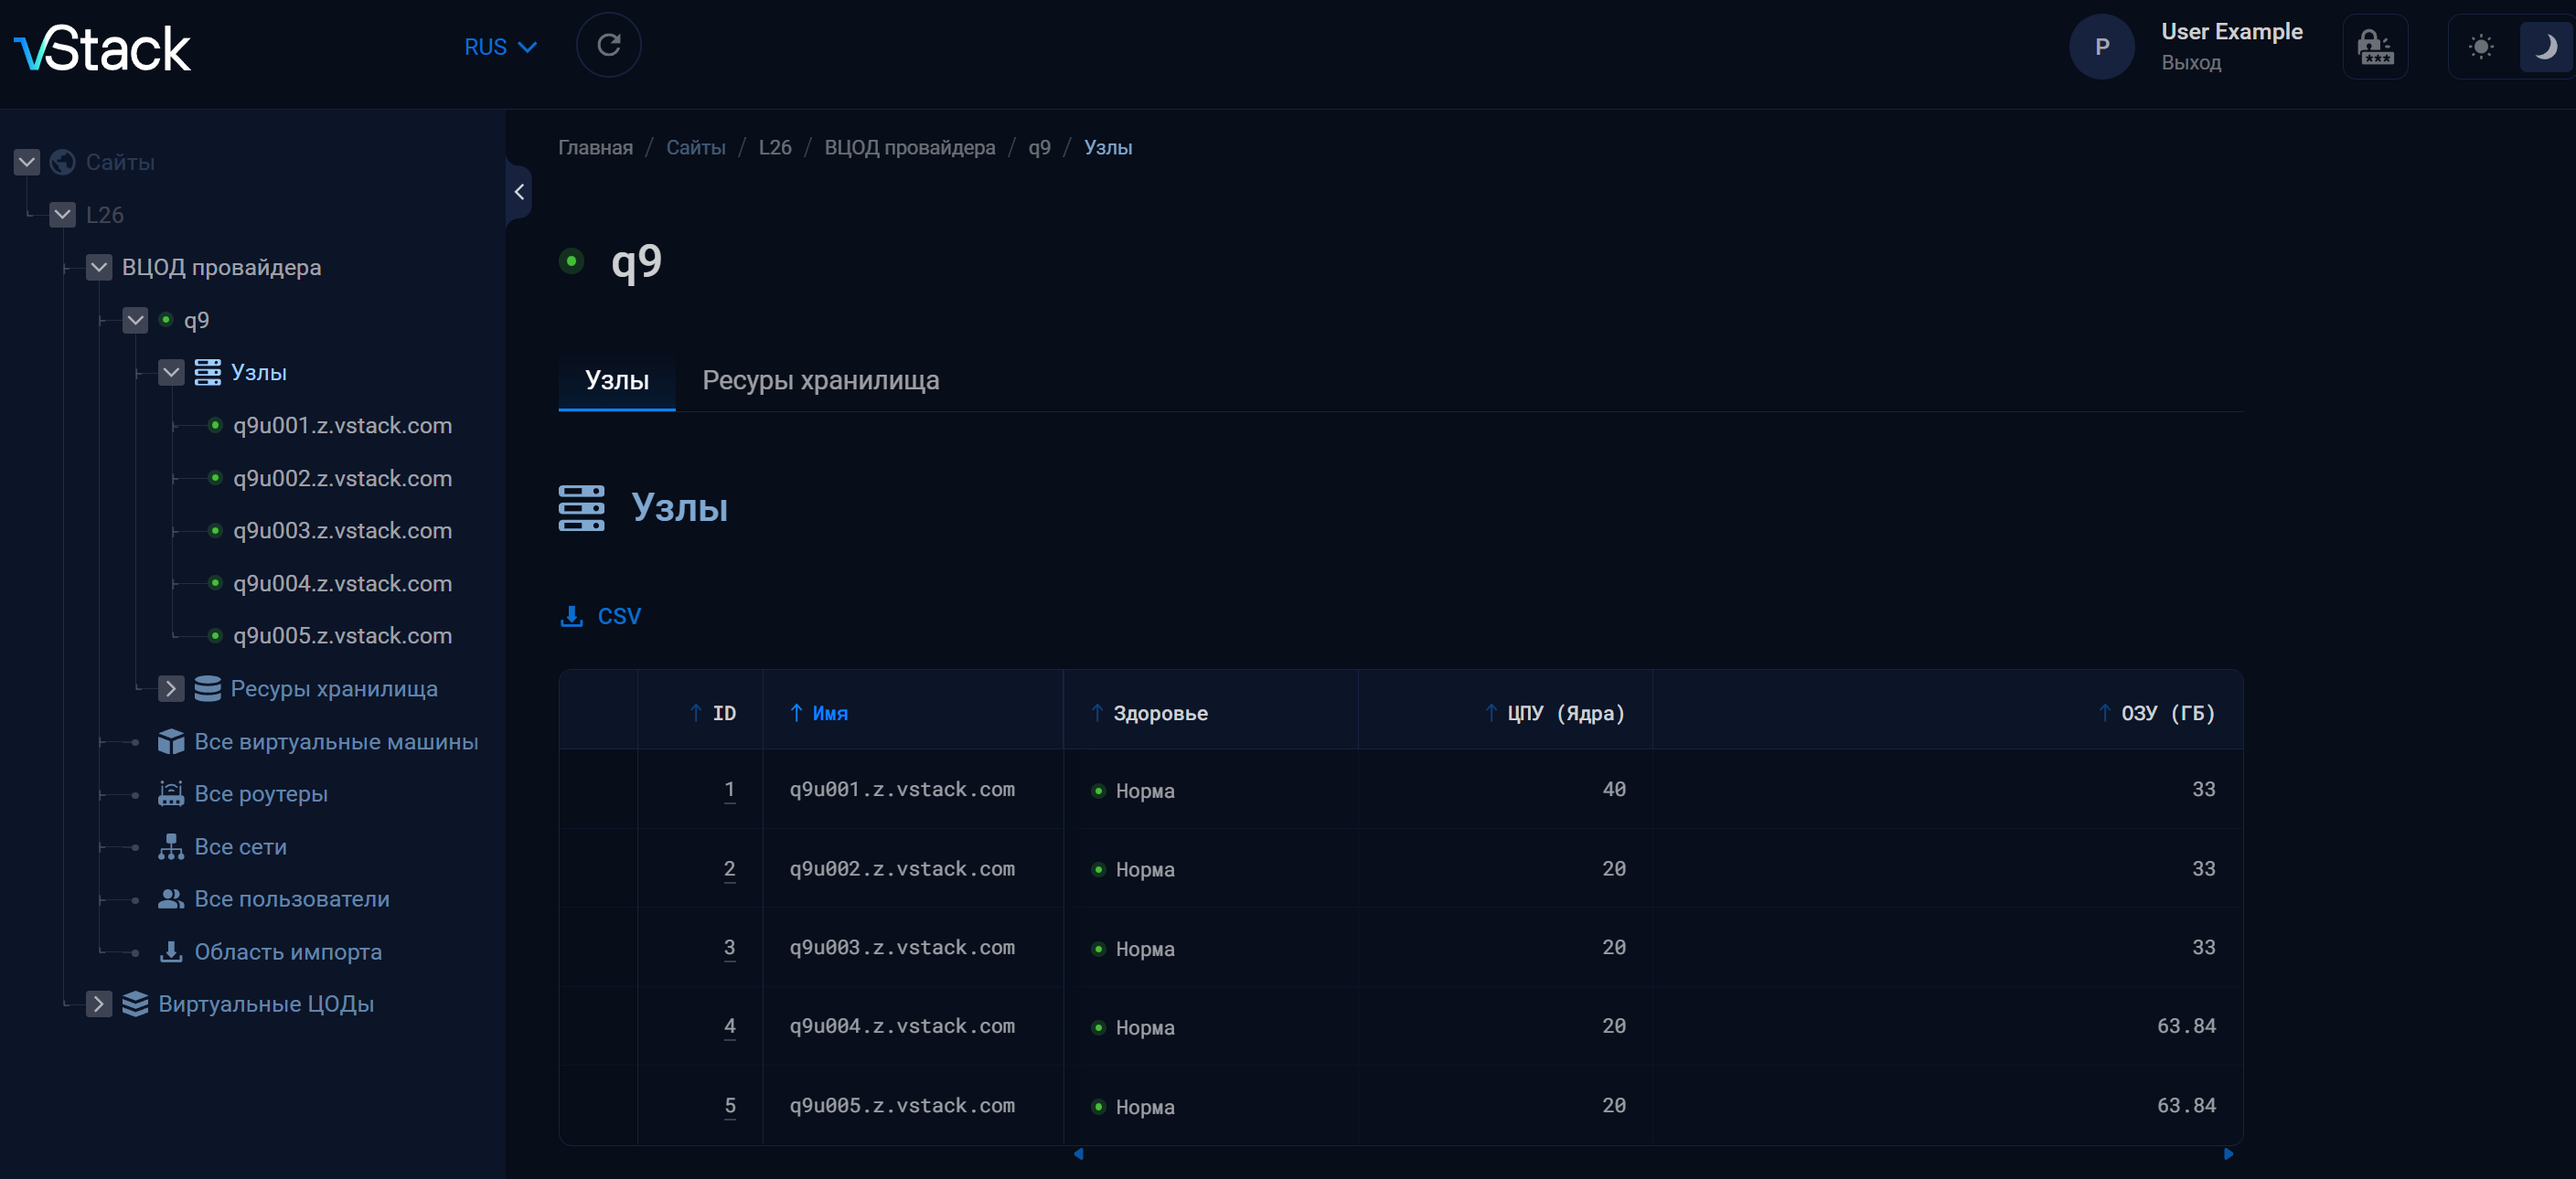This screenshot has height=1179, width=2576.
Task: Go to Главная breadcrumb
Action: pyautogui.click(x=595, y=148)
